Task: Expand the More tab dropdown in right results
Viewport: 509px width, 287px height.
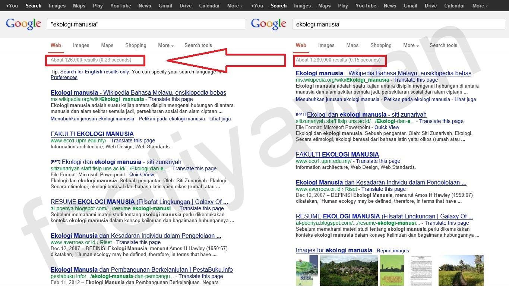Action: point(411,45)
